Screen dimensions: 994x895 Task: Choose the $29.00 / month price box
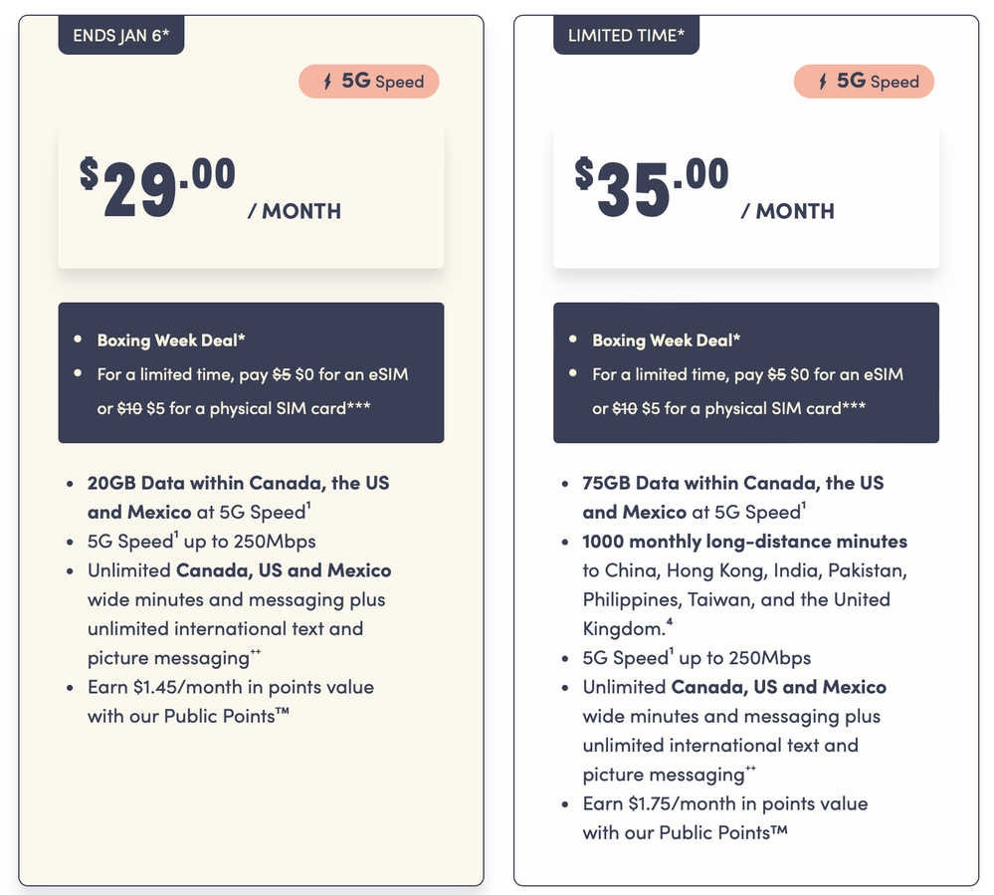(x=251, y=196)
